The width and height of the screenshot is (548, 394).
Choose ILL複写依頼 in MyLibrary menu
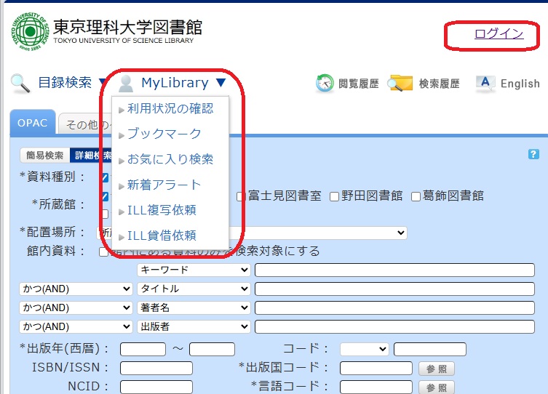162,210
